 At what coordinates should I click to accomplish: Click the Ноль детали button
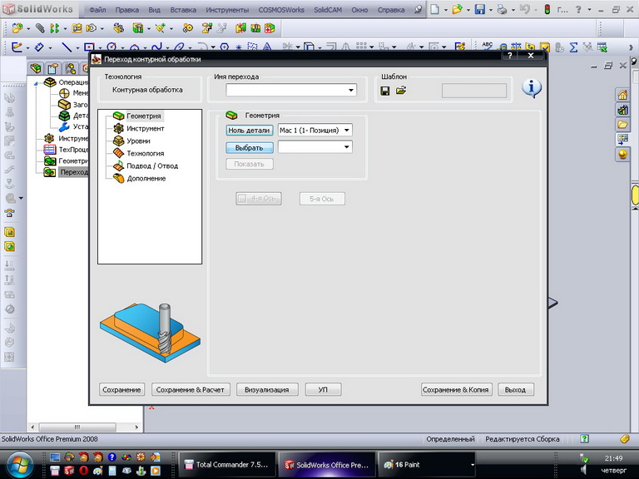point(249,131)
